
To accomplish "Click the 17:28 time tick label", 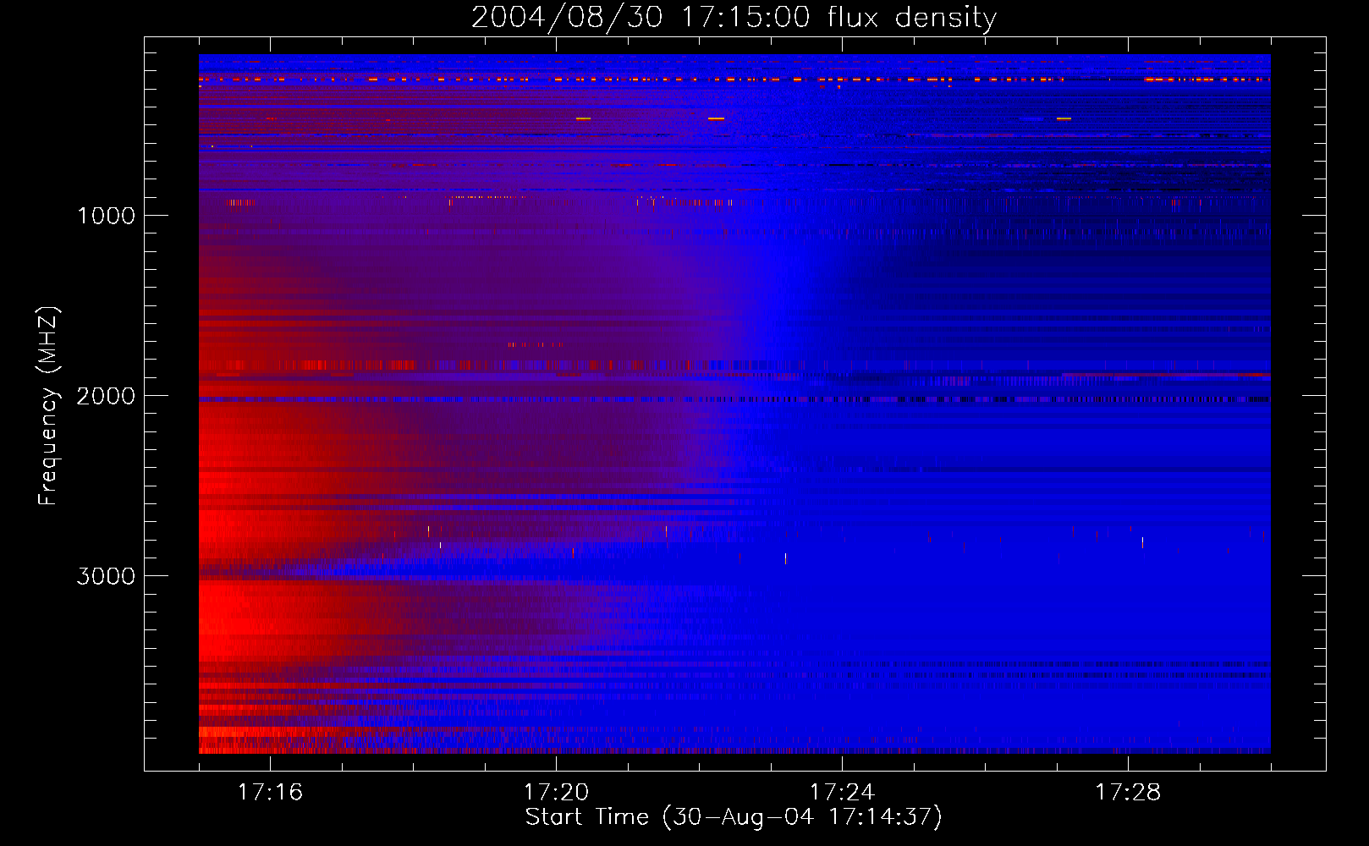I will tap(1128, 793).
